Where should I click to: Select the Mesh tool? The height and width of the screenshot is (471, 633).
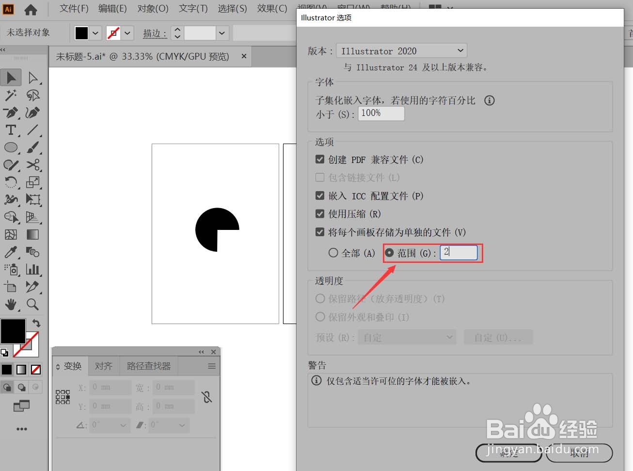click(x=11, y=235)
